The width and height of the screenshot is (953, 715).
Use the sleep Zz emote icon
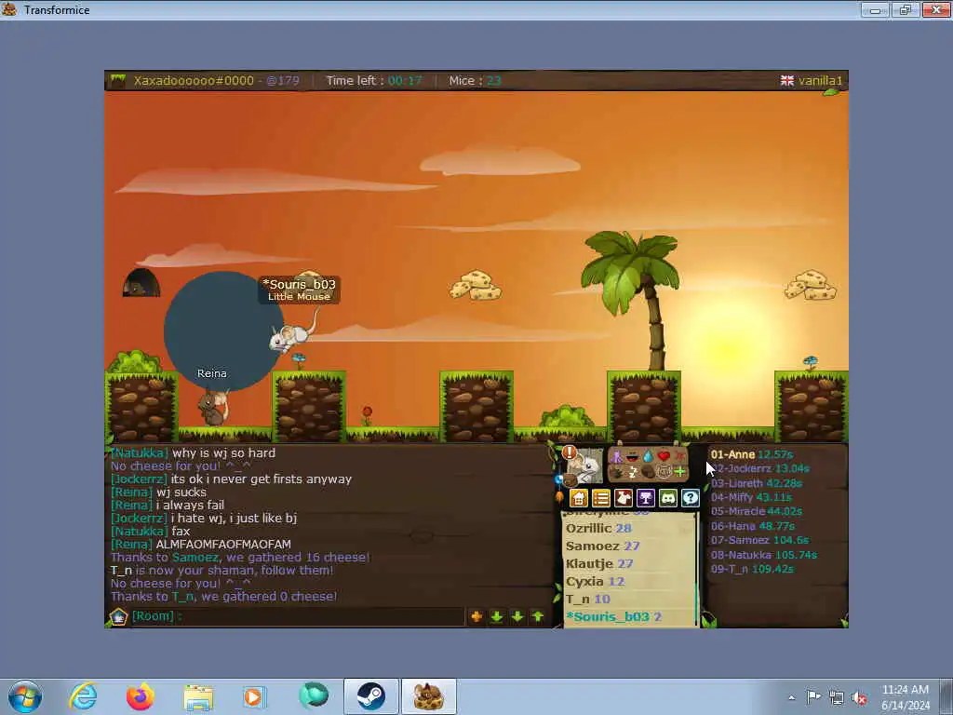(632, 472)
